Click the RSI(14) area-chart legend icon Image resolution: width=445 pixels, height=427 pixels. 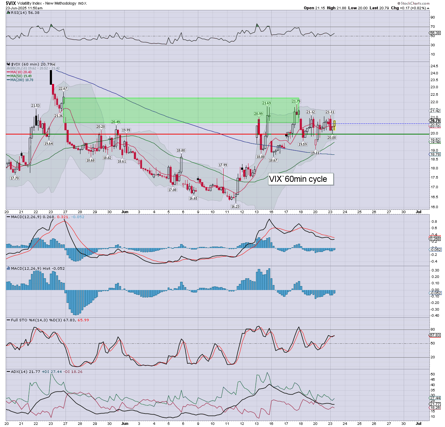8,12
